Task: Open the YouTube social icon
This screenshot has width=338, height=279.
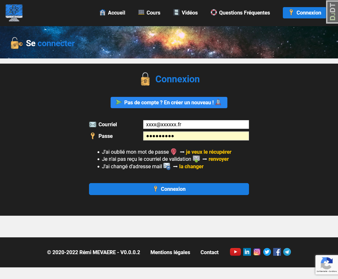Action: coord(235,252)
